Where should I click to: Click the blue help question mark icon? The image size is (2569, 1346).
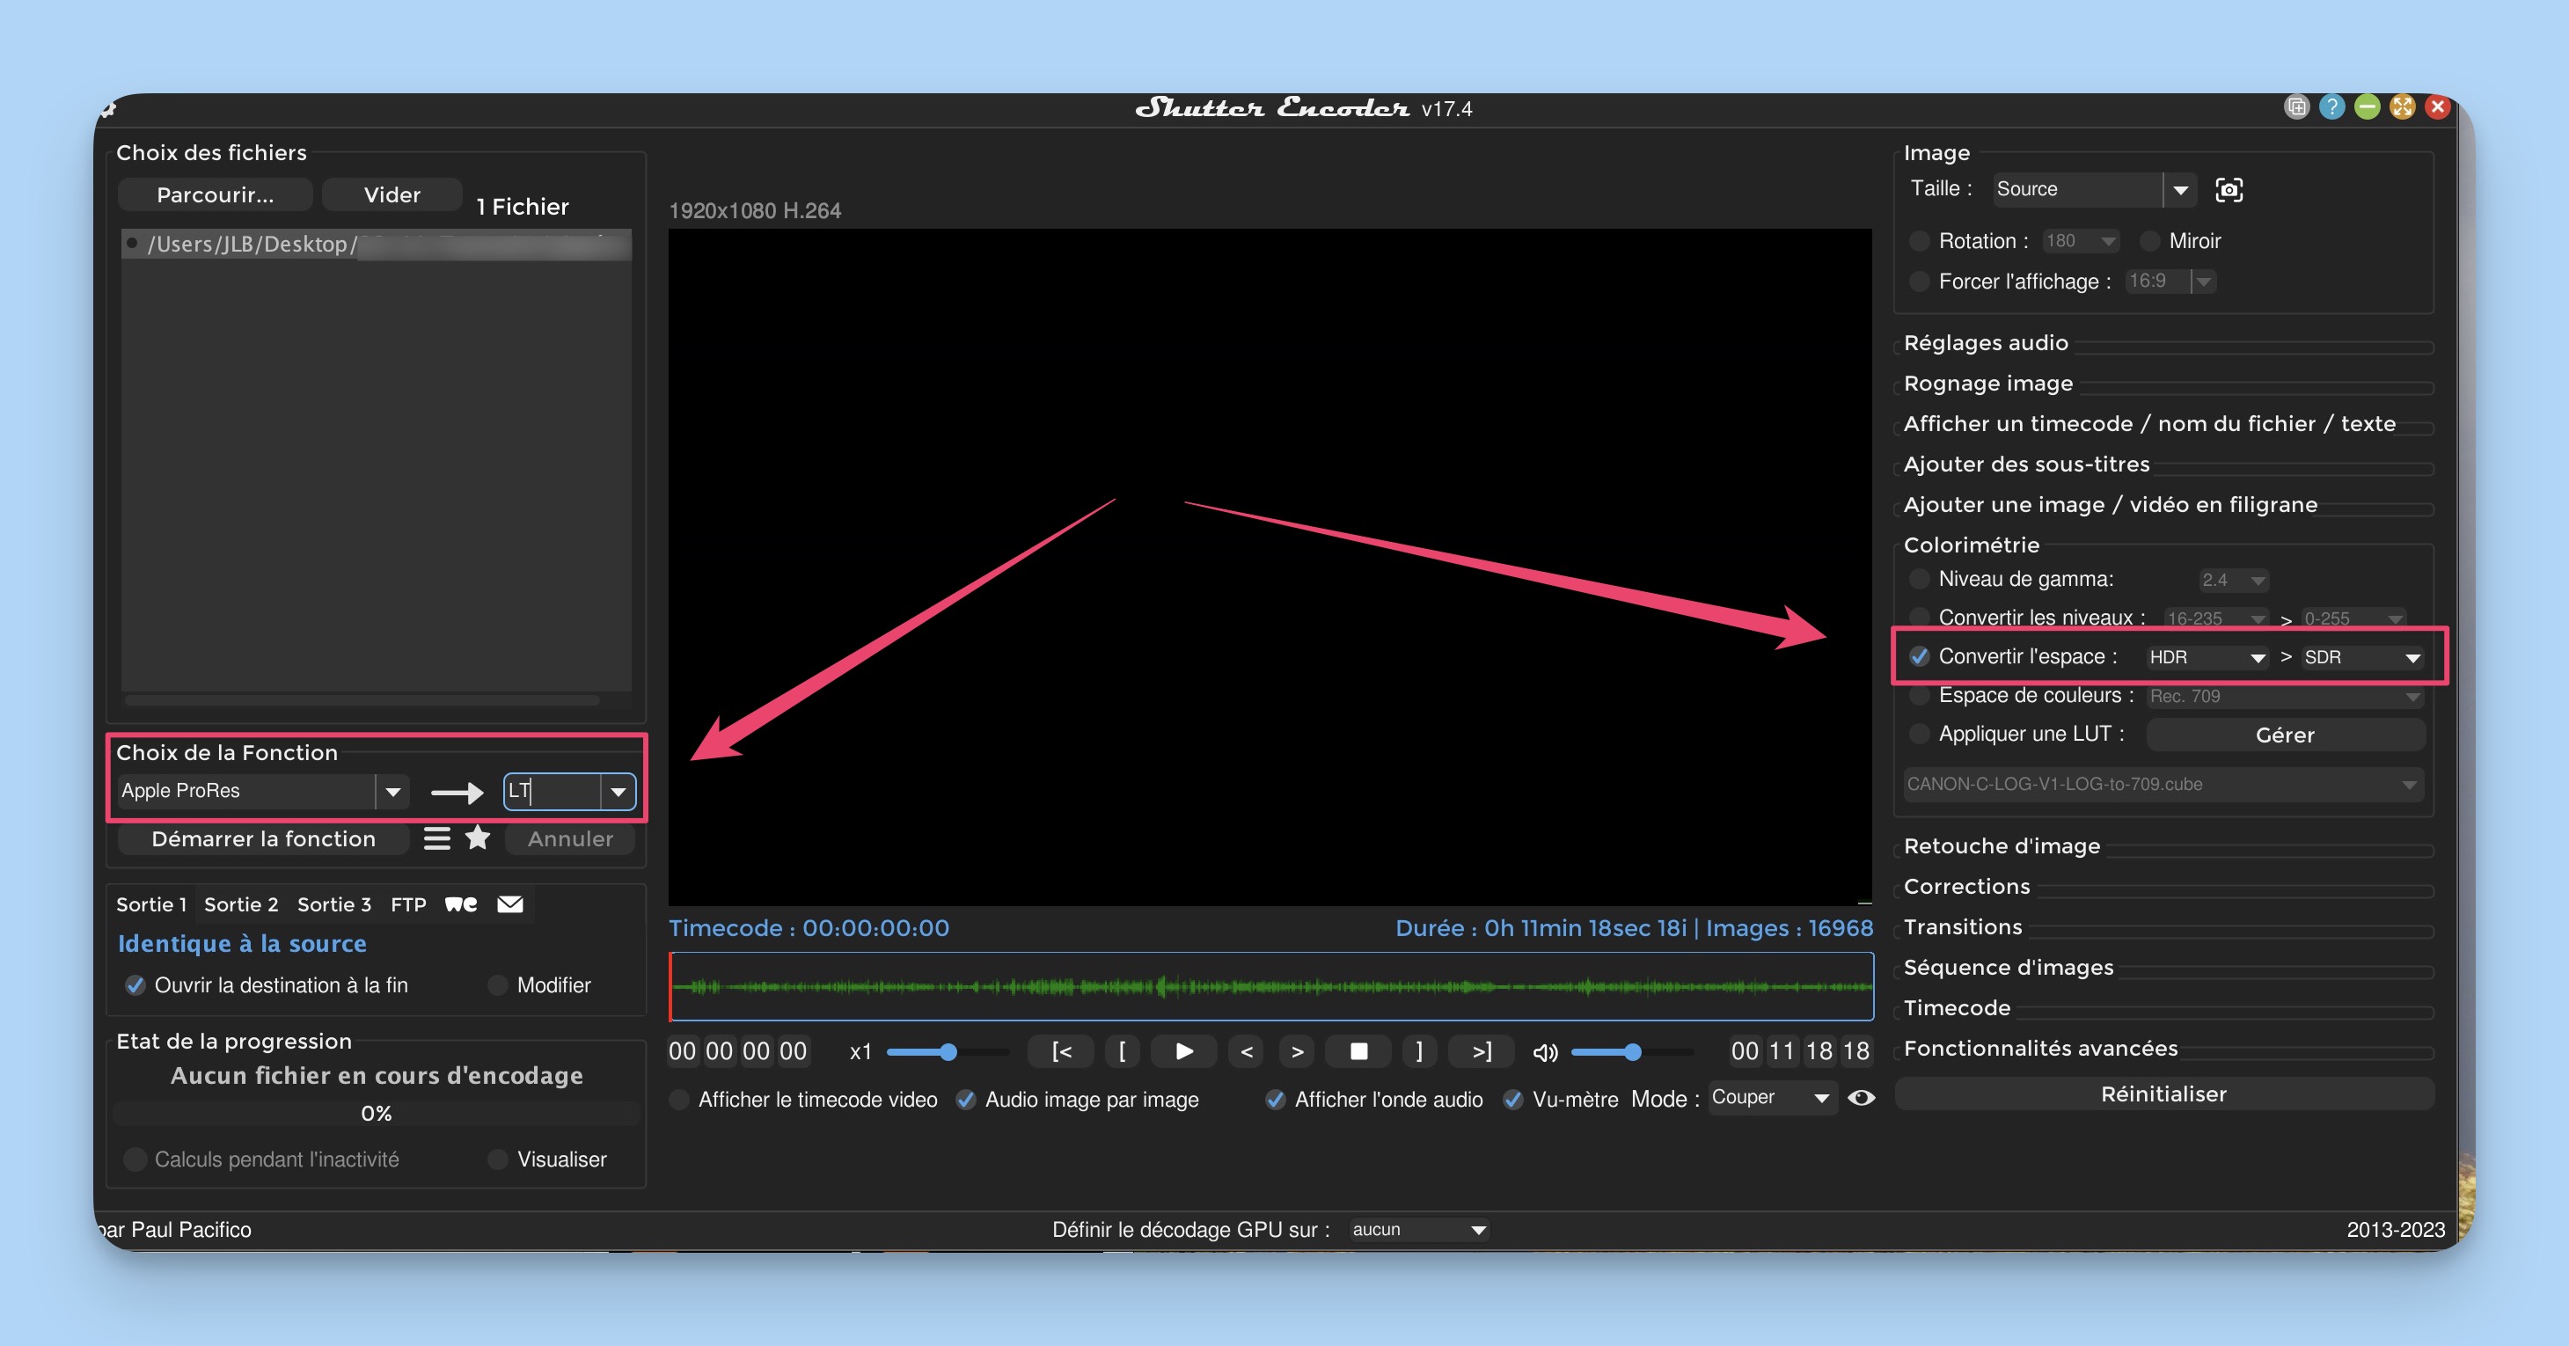point(2331,106)
